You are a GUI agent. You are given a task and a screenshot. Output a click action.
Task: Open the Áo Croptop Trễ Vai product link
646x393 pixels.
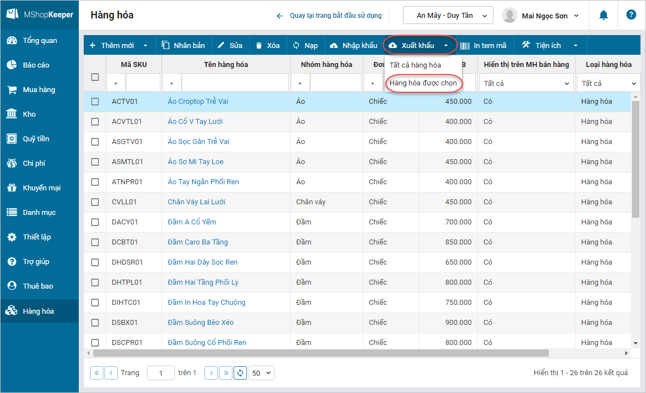tap(198, 102)
